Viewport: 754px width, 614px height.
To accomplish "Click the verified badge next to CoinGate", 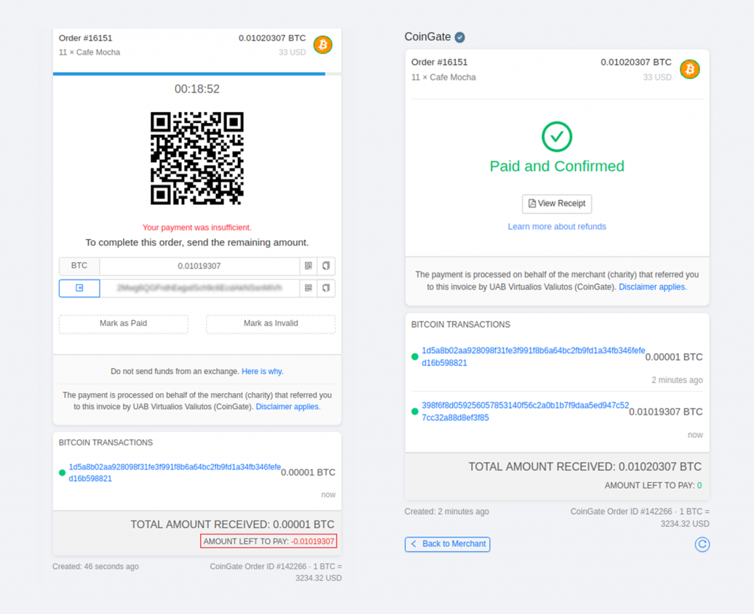I will 460,37.
